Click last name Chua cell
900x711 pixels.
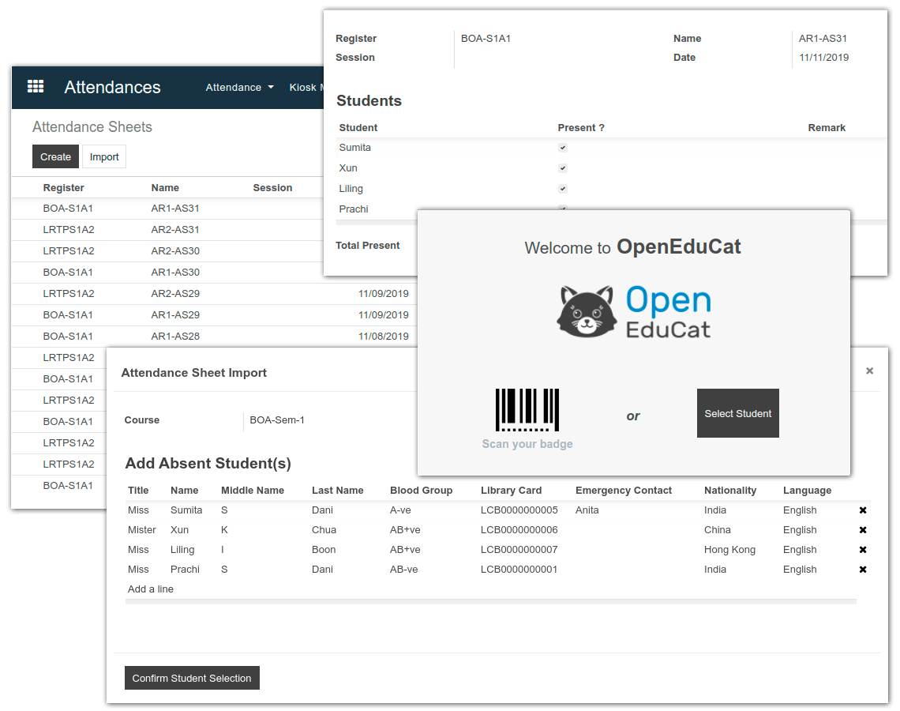coord(324,530)
